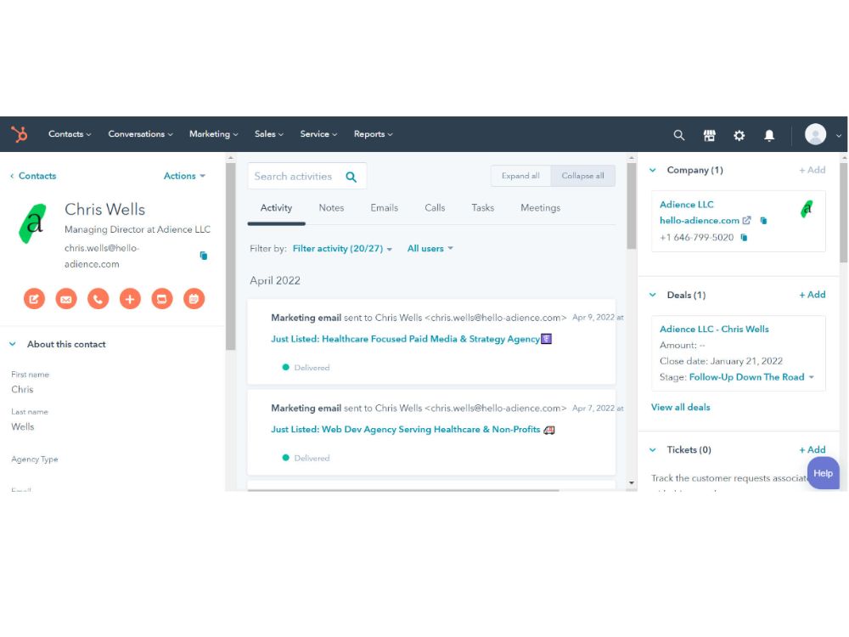Open the Marketing navigation menu
The height and width of the screenshot is (637, 849).
point(213,134)
